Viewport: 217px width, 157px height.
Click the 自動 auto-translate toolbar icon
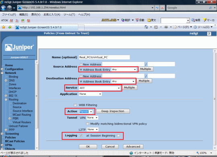(140, 20)
